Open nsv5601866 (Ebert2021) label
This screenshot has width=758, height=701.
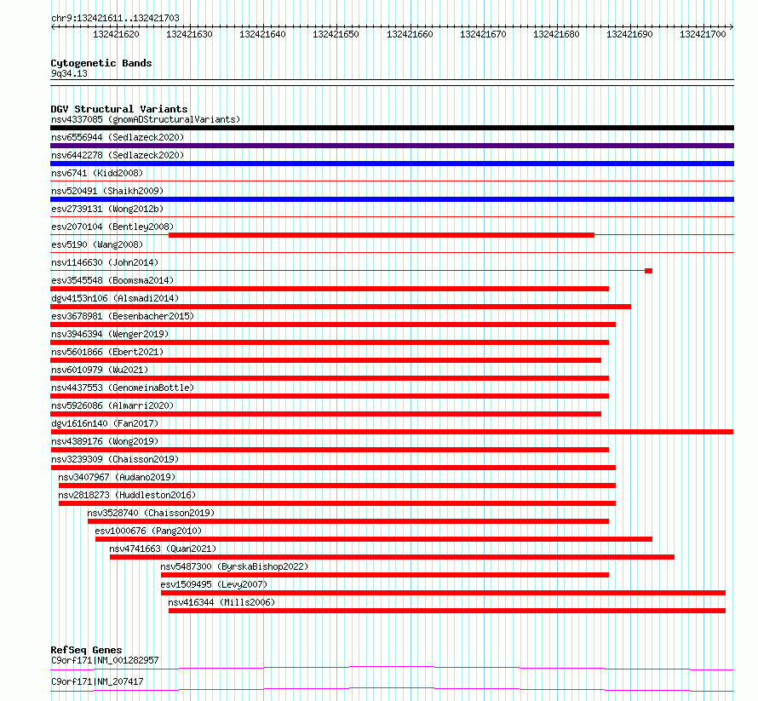pos(107,352)
